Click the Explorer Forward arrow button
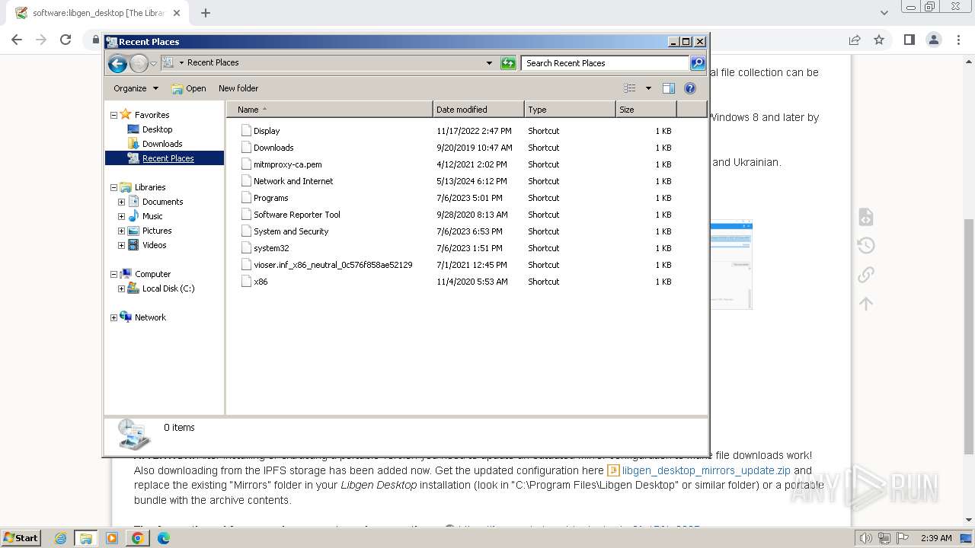This screenshot has height=548, width=975. [139, 63]
